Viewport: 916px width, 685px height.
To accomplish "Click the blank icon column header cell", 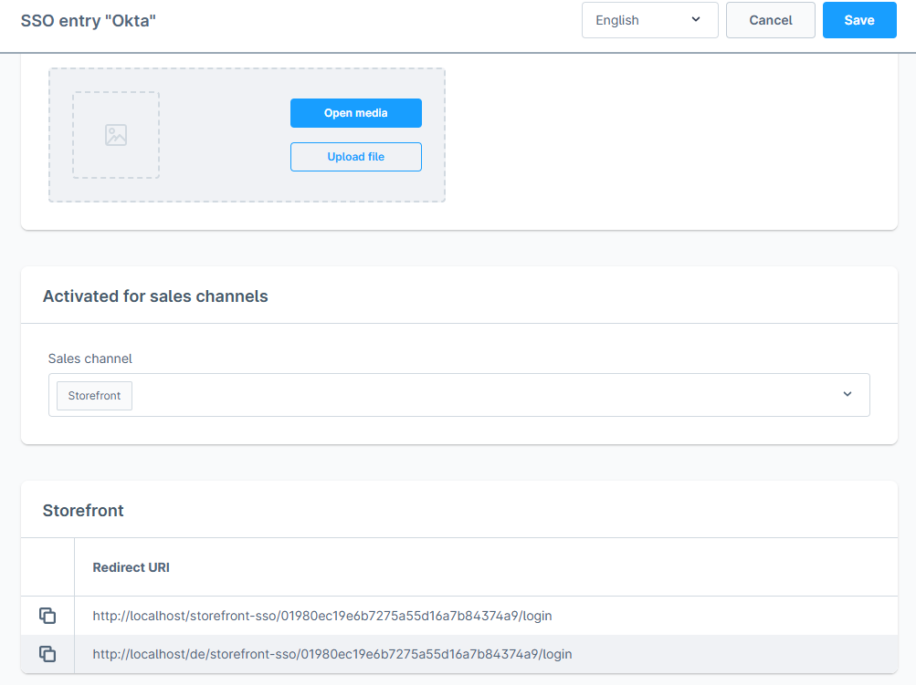I will 47,567.
